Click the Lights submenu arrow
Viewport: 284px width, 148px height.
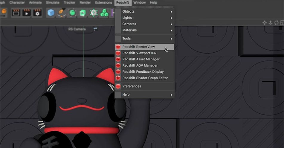(x=171, y=18)
